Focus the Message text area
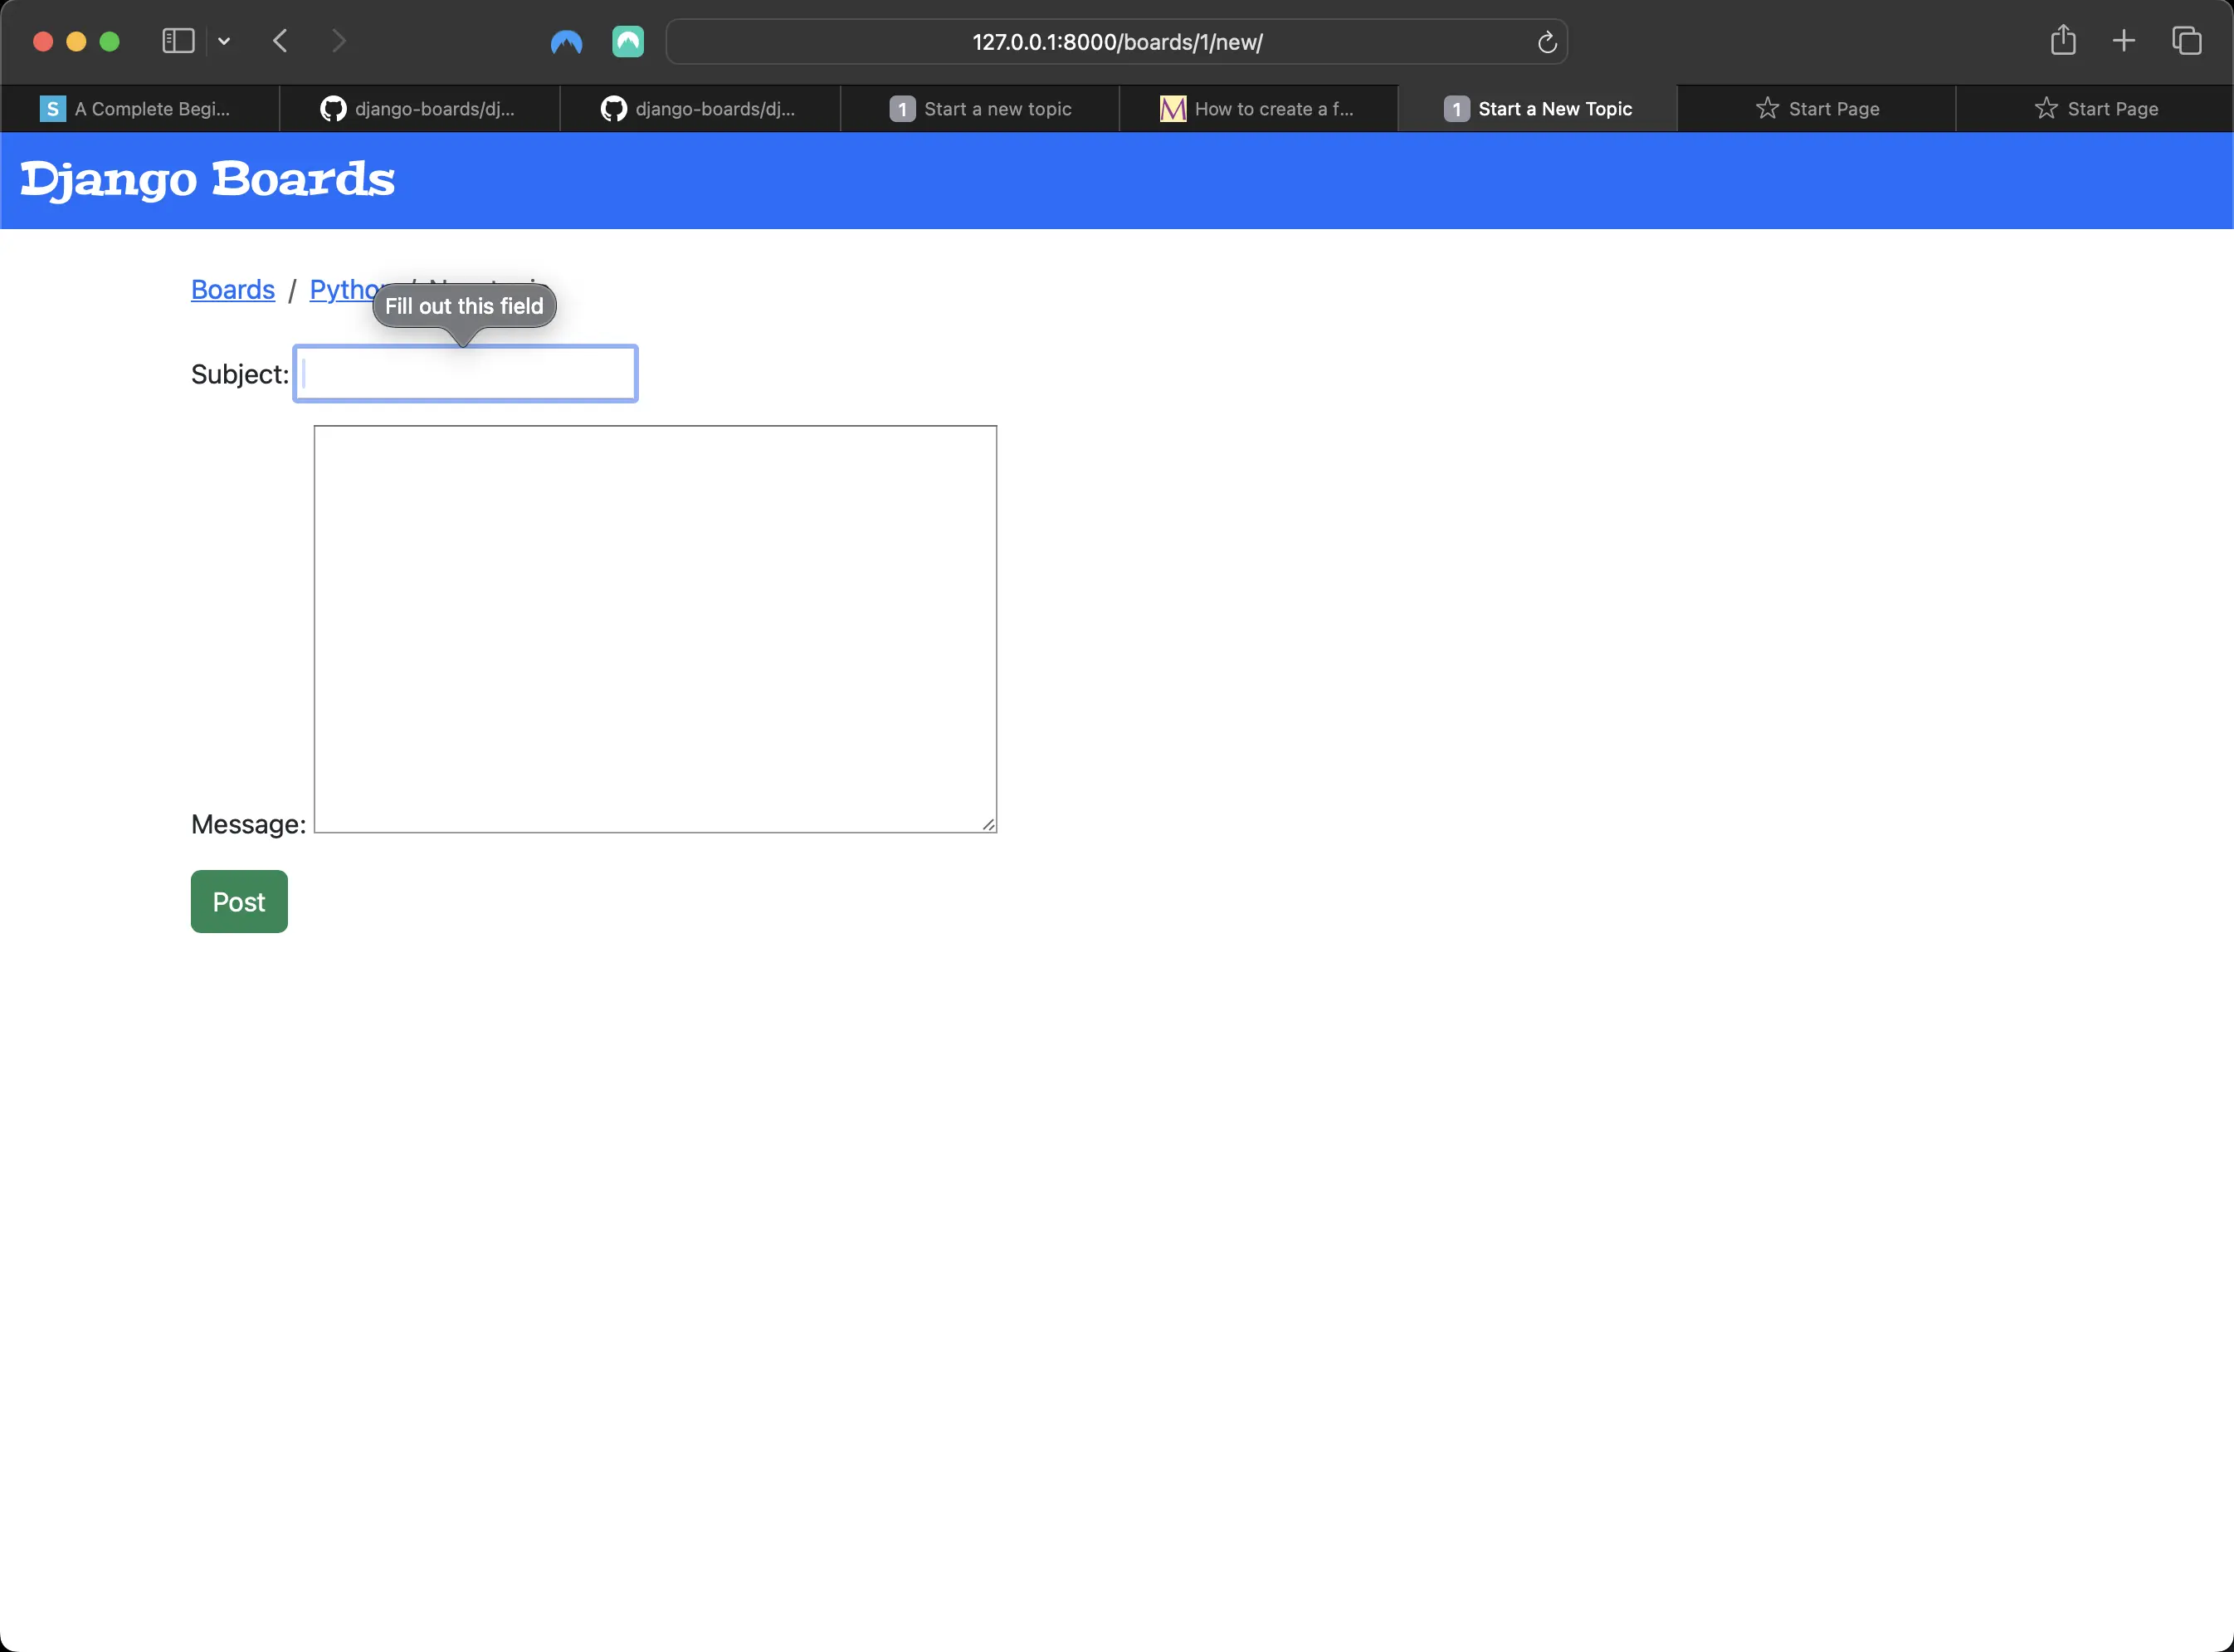 tap(656, 629)
